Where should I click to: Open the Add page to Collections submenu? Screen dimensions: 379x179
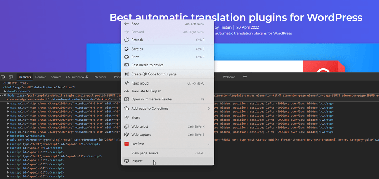click(x=167, y=108)
